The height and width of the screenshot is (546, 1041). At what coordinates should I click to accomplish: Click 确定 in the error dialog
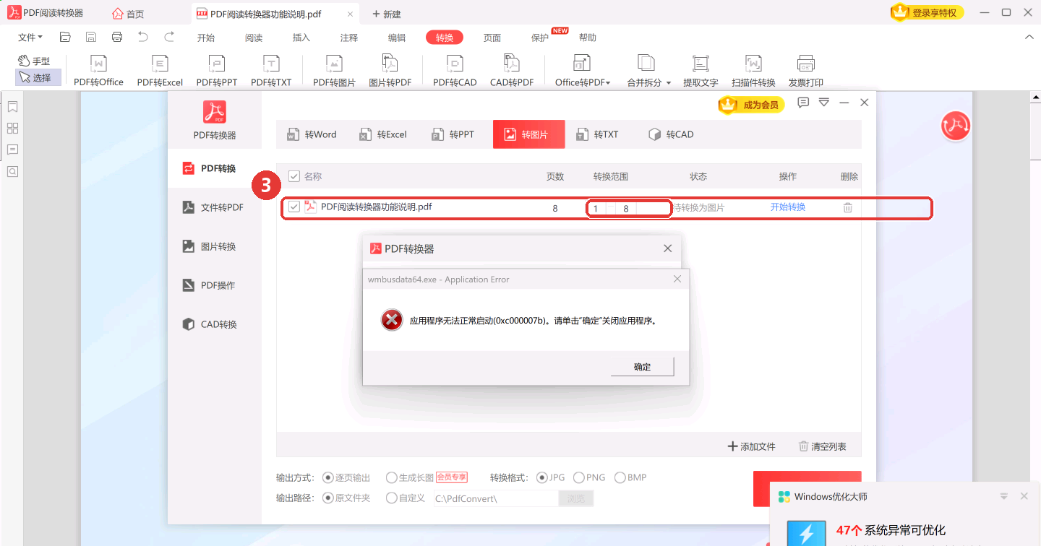[643, 367]
